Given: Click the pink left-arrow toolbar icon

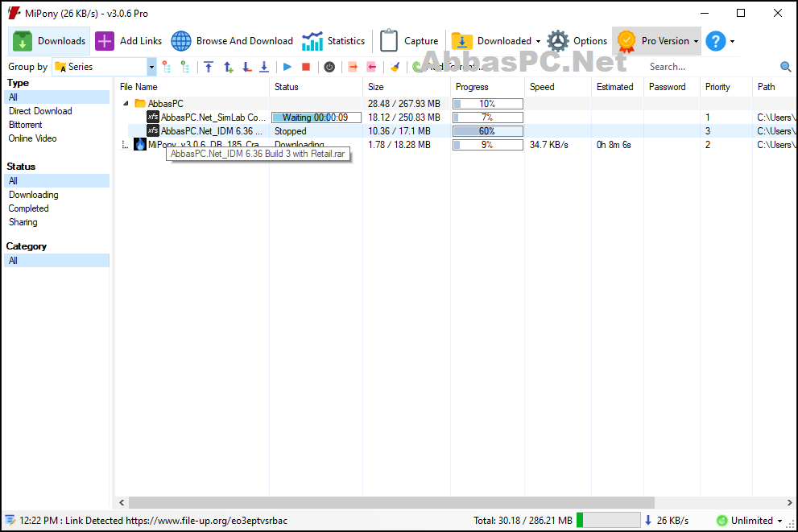Looking at the screenshot, I should pyautogui.click(x=371, y=67).
